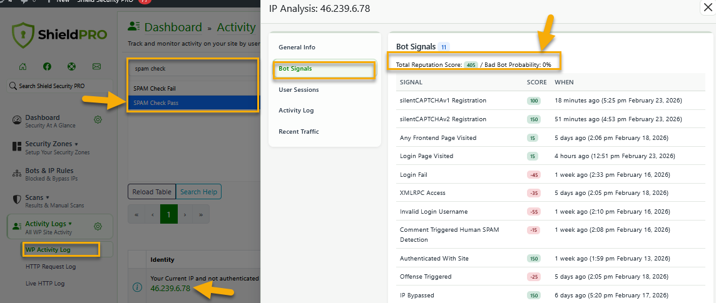
Task: Click the XMLRPC Access signal
Action: pos(422,193)
